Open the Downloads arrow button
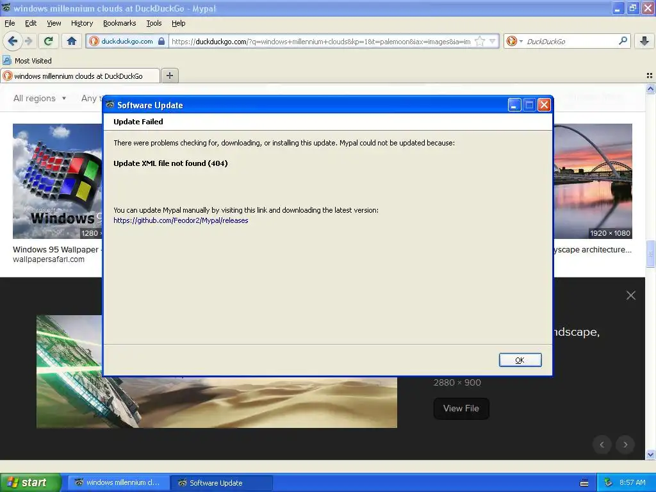This screenshot has height=492, width=656. [644, 41]
